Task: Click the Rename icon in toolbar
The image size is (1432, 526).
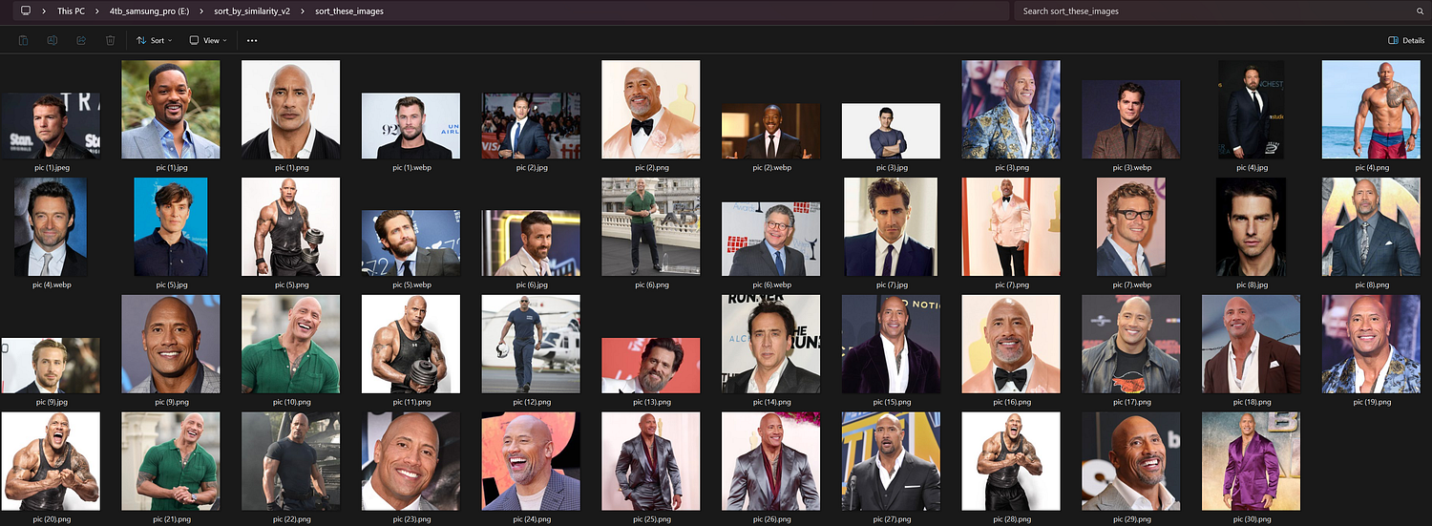Action: 53,40
